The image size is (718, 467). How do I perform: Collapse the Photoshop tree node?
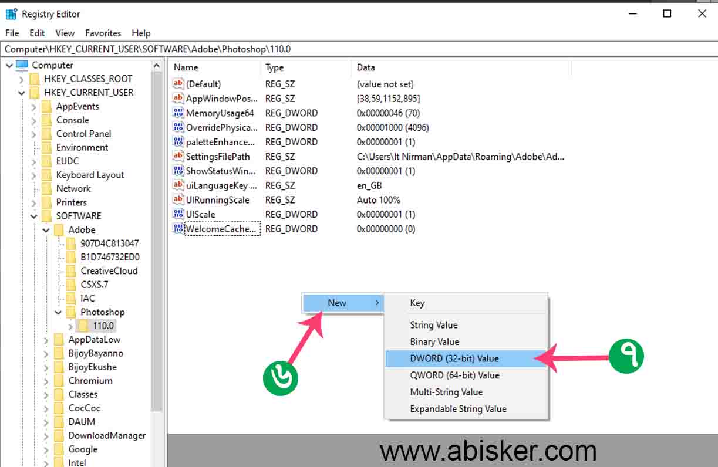(58, 312)
